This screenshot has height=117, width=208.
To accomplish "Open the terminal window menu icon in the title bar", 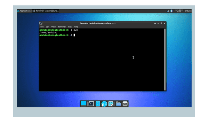I will tap(41, 23).
